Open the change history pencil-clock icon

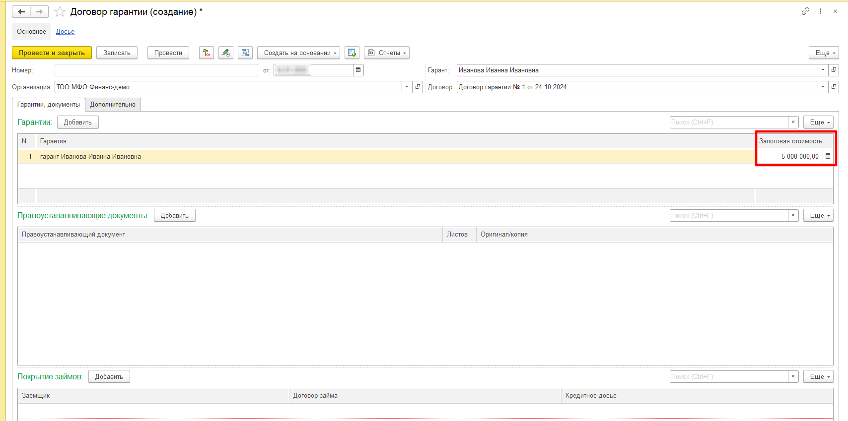226,53
